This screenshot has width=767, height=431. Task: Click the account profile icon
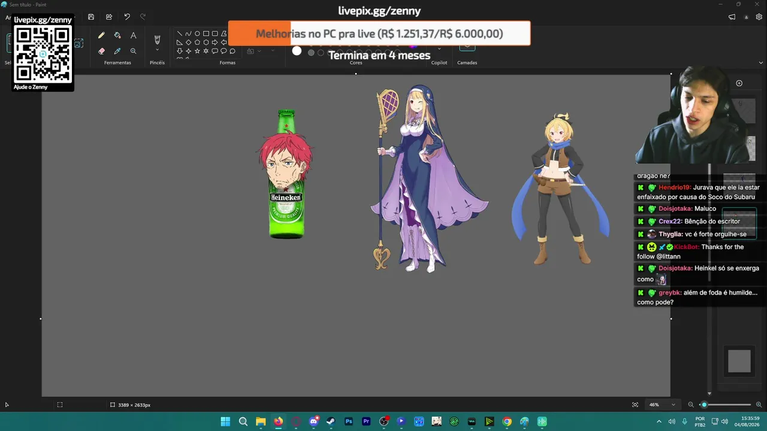(x=746, y=17)
